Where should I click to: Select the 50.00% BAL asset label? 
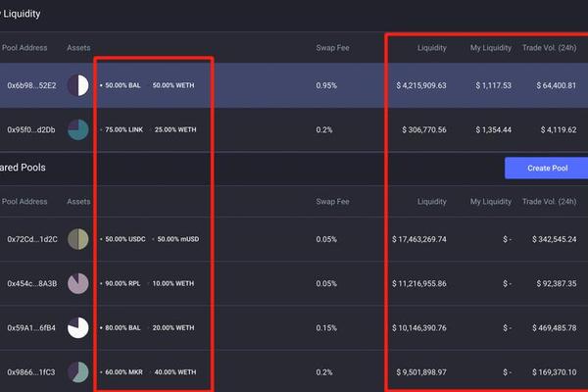[x=122, y=85]
